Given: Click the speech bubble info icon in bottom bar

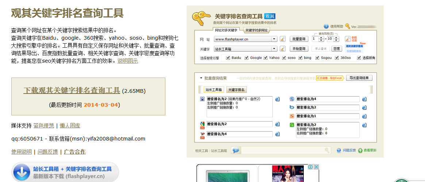Looking at the screenshot, I should [x=236, y=150].
